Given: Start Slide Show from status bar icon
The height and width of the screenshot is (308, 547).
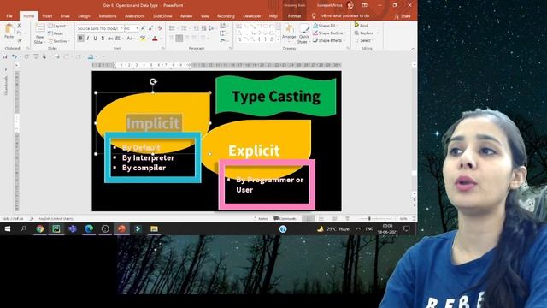Looking at the screenshot, I should pos(348,219).
